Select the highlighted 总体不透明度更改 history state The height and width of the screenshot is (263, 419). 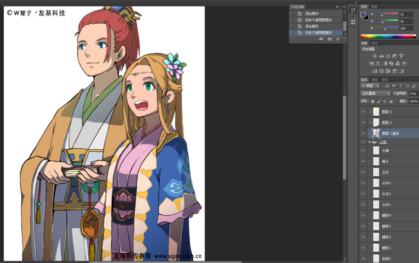click(316, 33)
